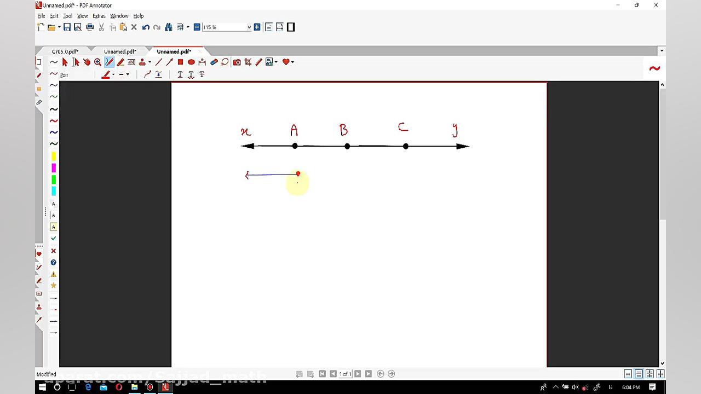701x394 pixels.
Task: Go to the first page
Action: click(x=322, y=374)
